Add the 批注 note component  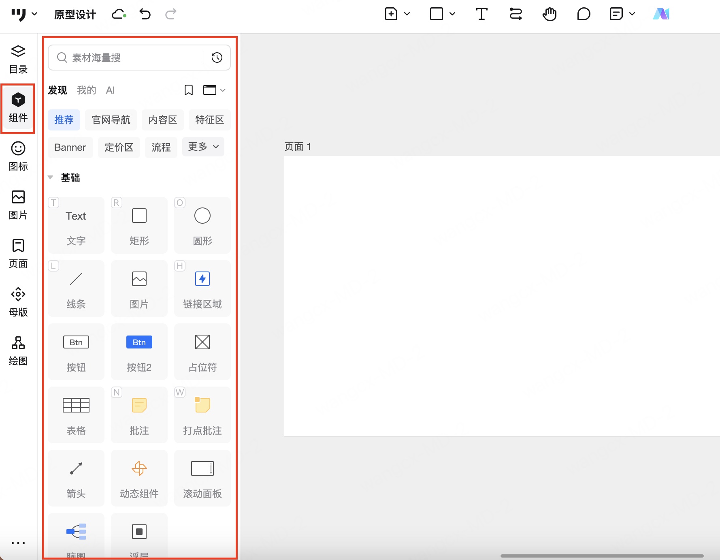pyautogui.click(x=139, y=415)
